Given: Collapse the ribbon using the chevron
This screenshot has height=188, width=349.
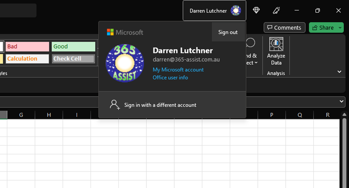Looking at the screenshot, I should 339,72.
